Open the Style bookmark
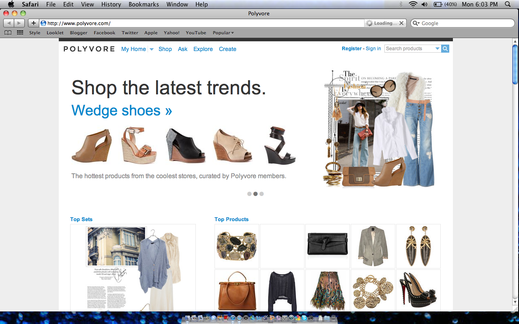The image size is (519, 324). (x=35, y=33)
